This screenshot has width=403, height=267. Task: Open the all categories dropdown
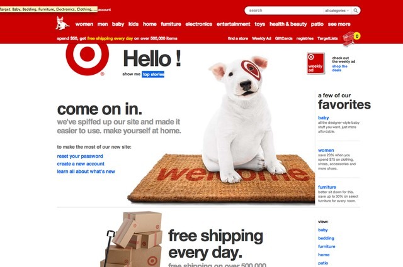[x=337, y=11]
